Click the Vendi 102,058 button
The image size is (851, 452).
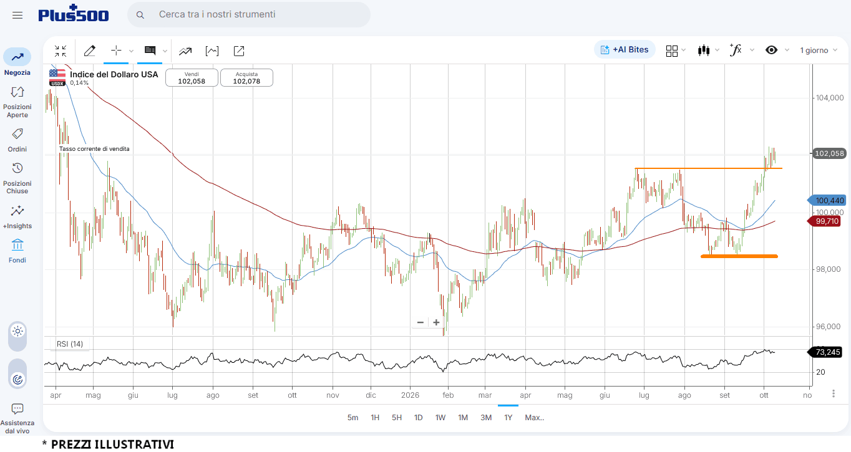pyautogui.click(x=192, y=77)
